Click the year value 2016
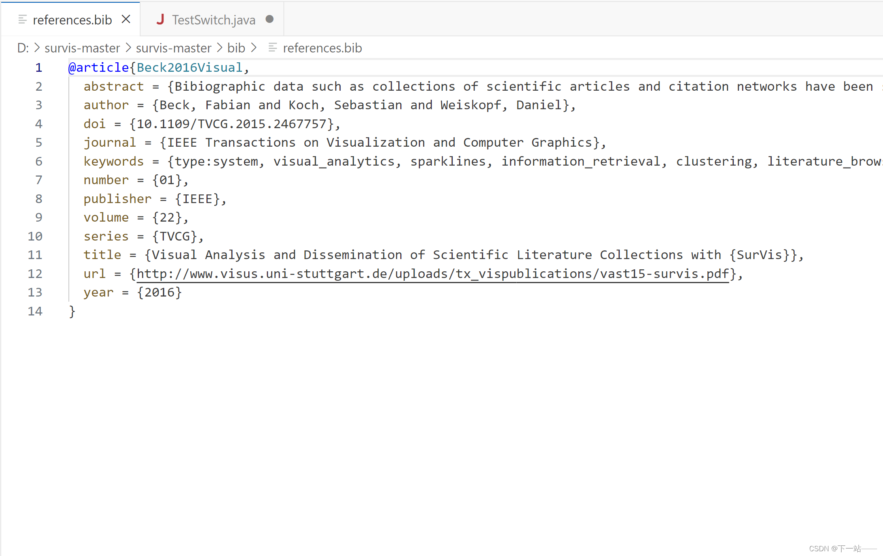Screen dimensions: 883x556 [159, 292]
